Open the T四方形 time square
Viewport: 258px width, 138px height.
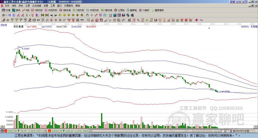pyautogui.click(x=79, y=10)
